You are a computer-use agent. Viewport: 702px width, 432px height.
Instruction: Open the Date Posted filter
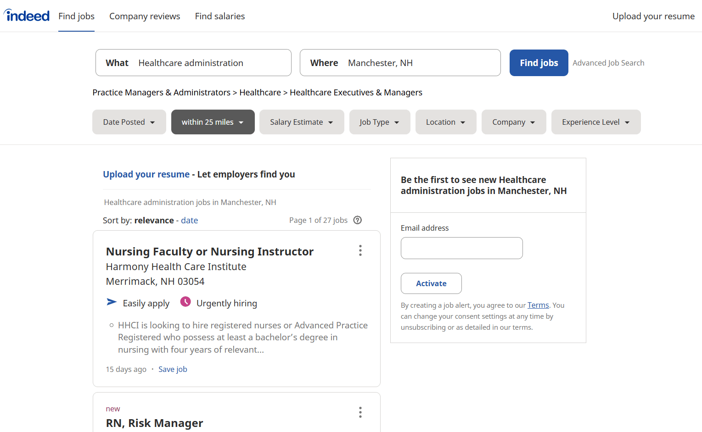[129, 122]
